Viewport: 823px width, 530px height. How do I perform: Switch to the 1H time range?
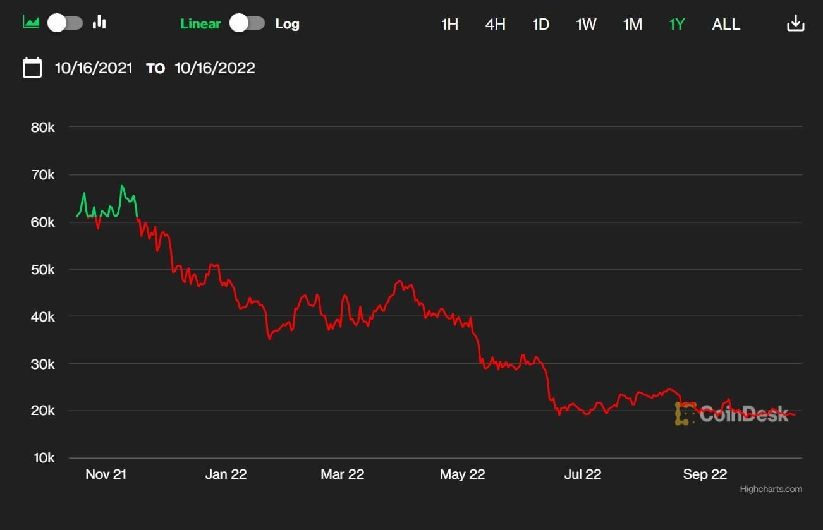(449, 25)
